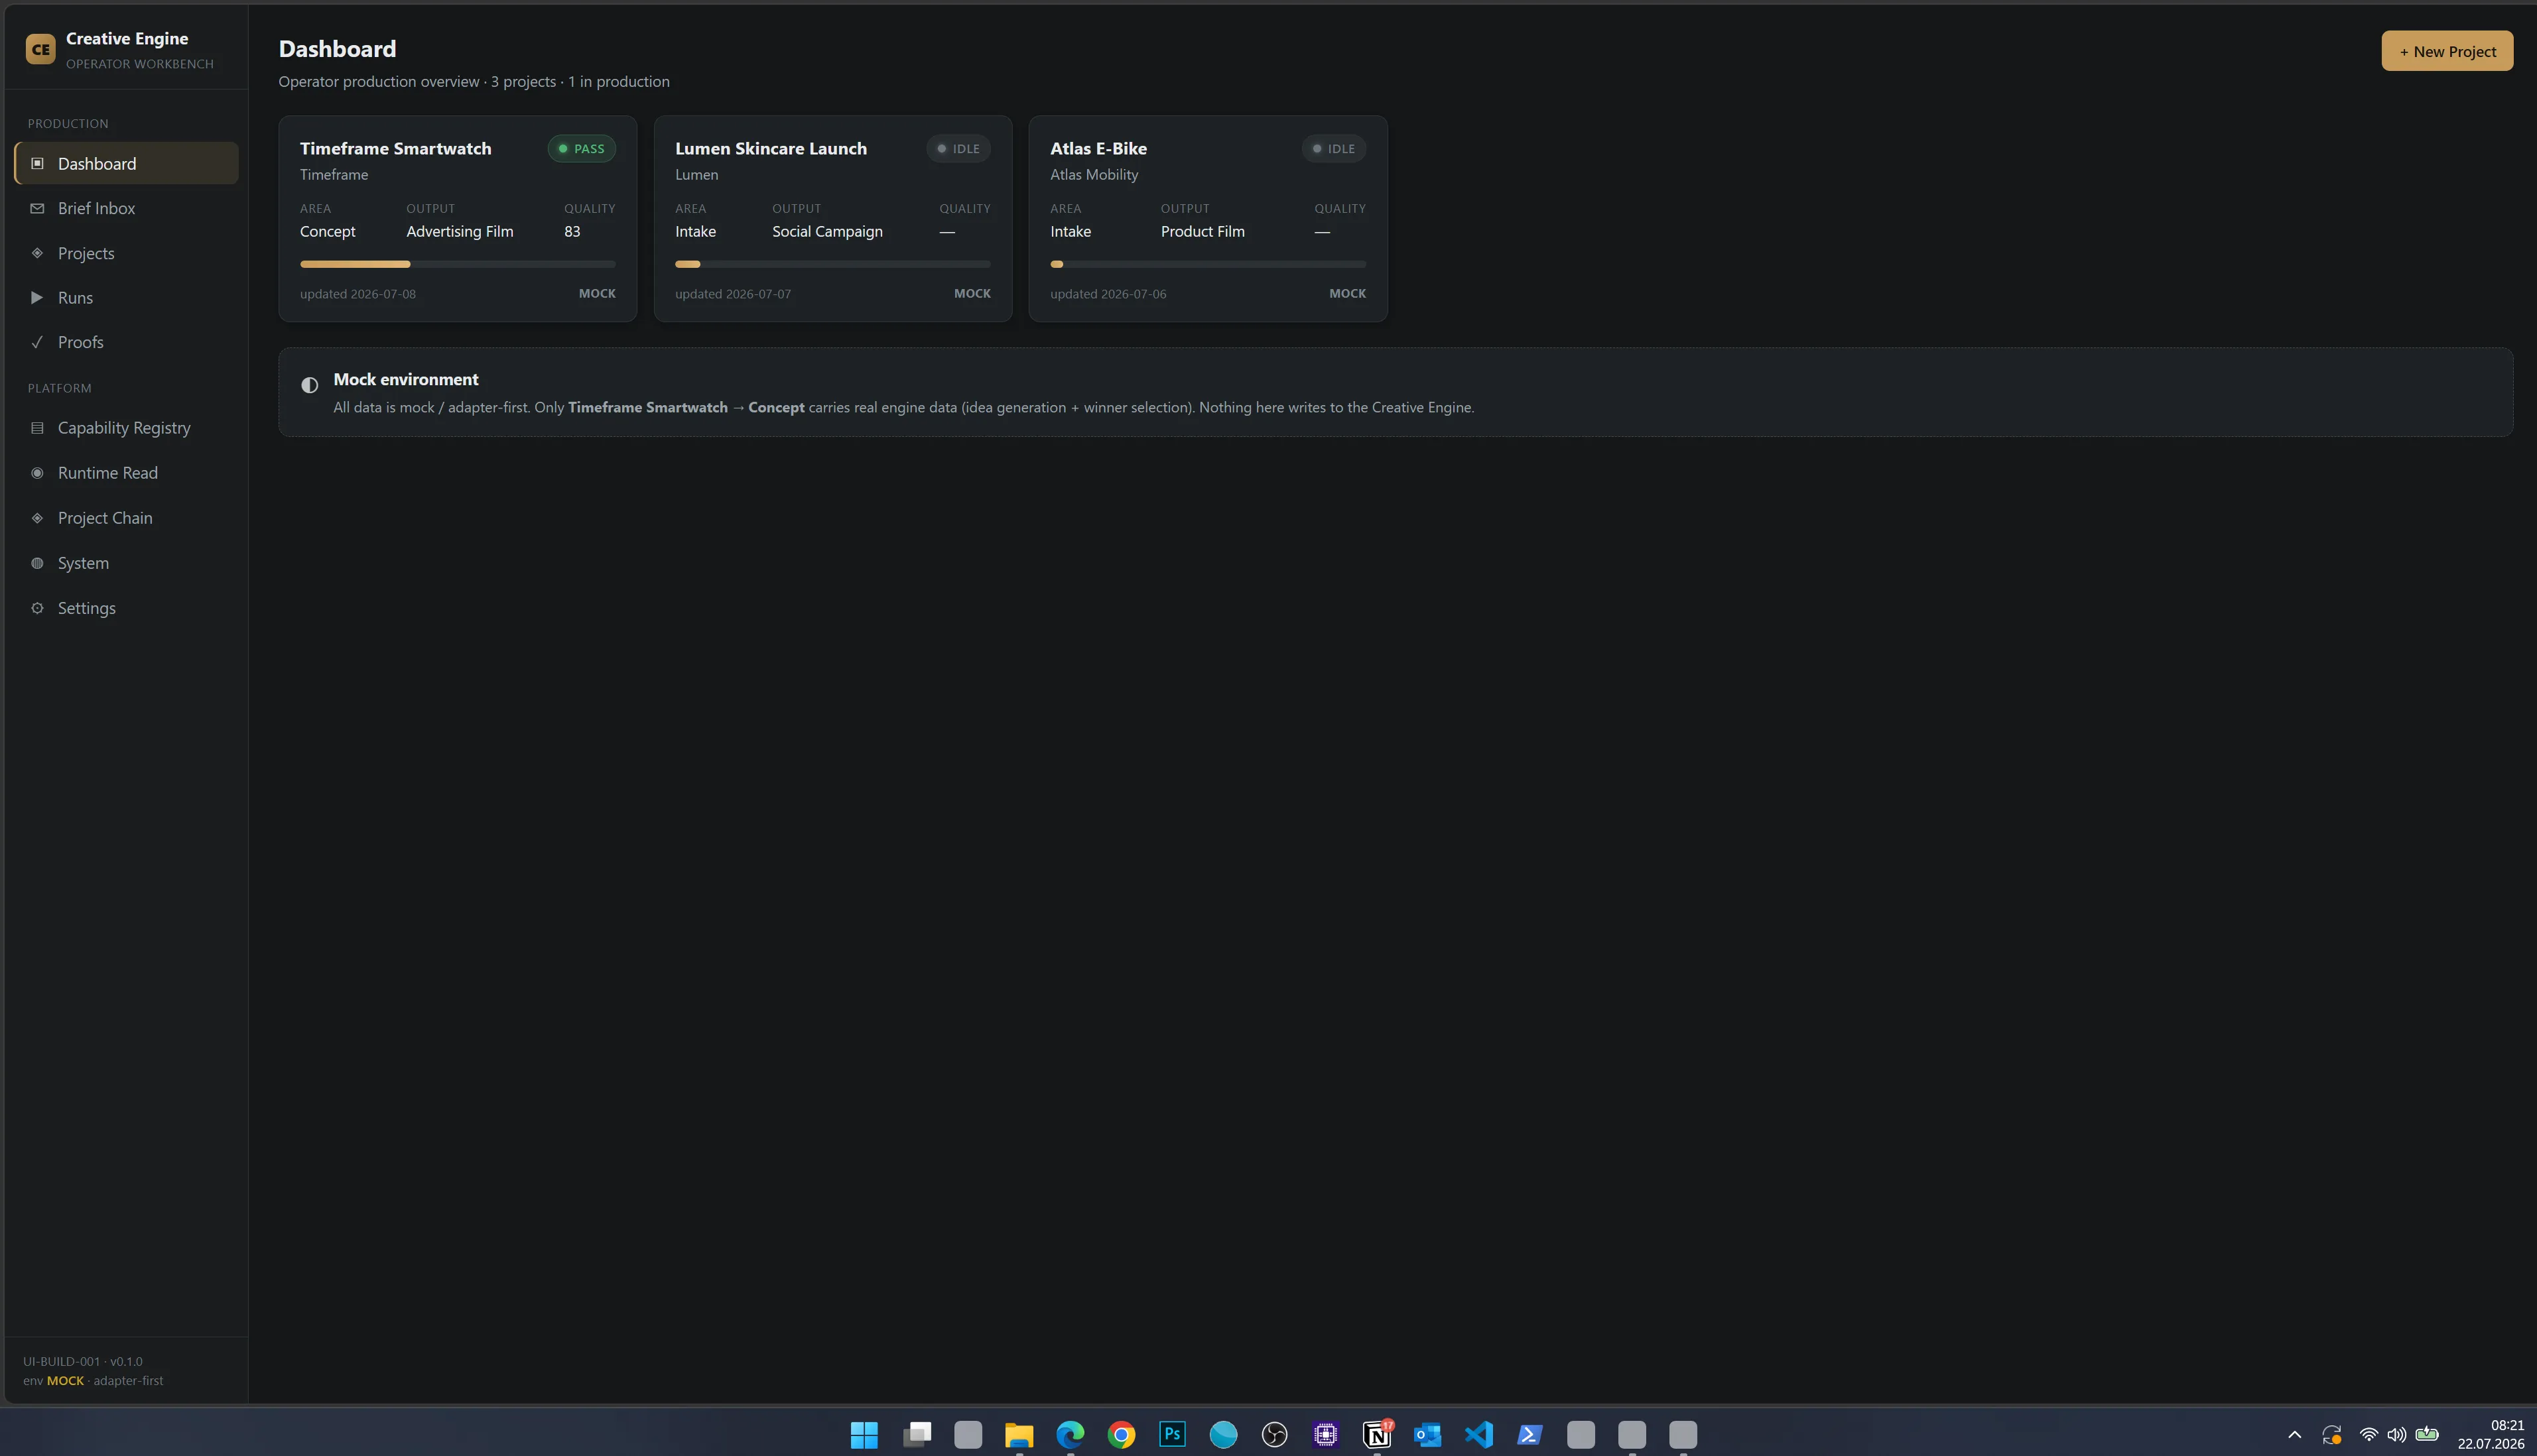Click the Lumen Skincare Launch progress bar
Image resolution: width=2537 pixels, height=1456 pixels.
(x=832, y=264)
